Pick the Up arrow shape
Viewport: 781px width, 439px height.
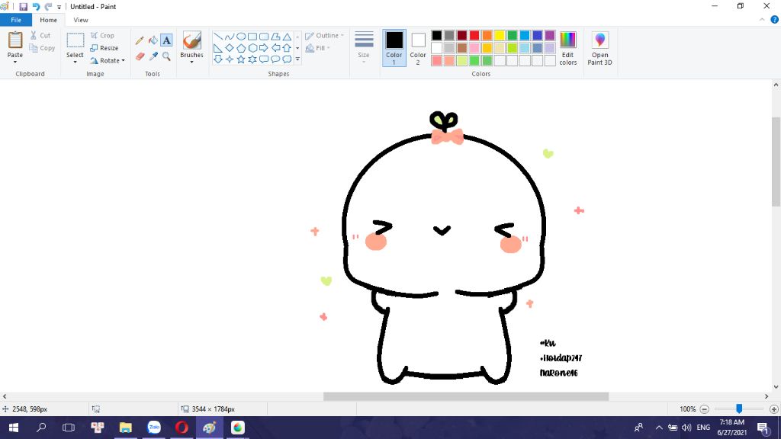coord(287,48)
